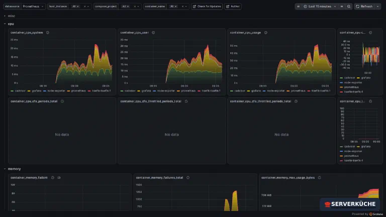Click red traefik-traefik-1 color swatch in container_cpu_usage legend
The height and width of the screenshot is (217, 386).
(309, 91)
